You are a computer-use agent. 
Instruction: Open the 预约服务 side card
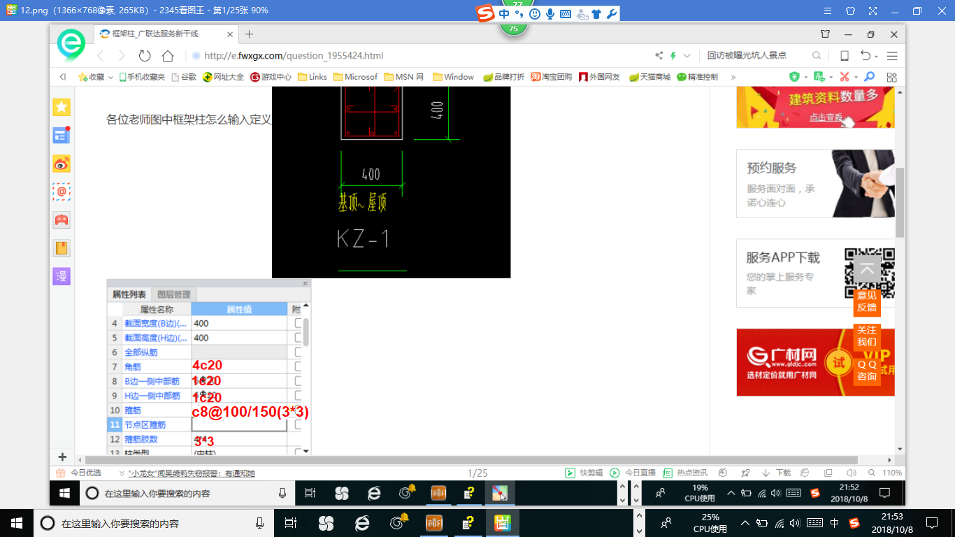tap(815, 184)
